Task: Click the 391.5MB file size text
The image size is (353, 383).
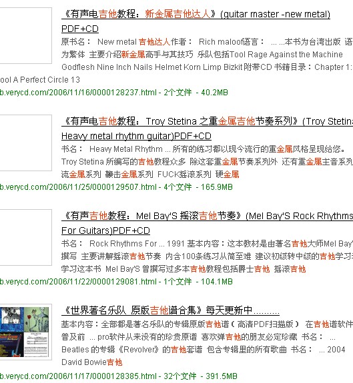Action: [221, 376]
